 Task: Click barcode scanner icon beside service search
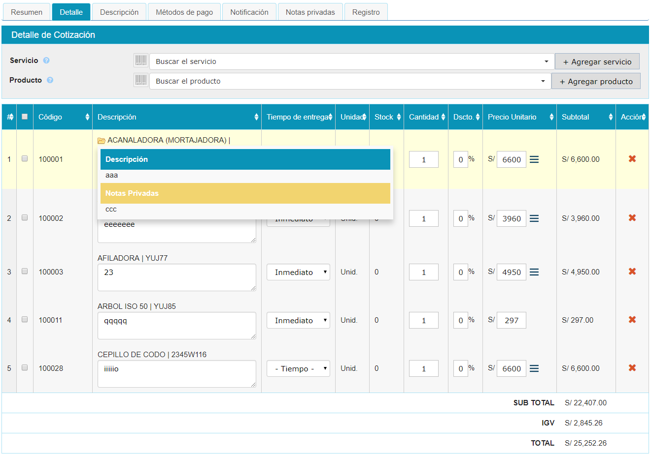point(141,61)
